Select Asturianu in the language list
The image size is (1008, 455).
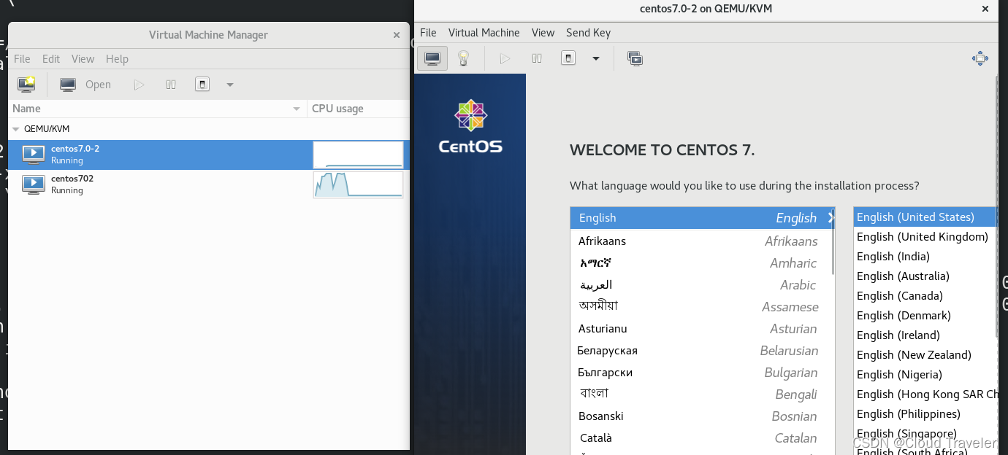click(x=702, y=329)
